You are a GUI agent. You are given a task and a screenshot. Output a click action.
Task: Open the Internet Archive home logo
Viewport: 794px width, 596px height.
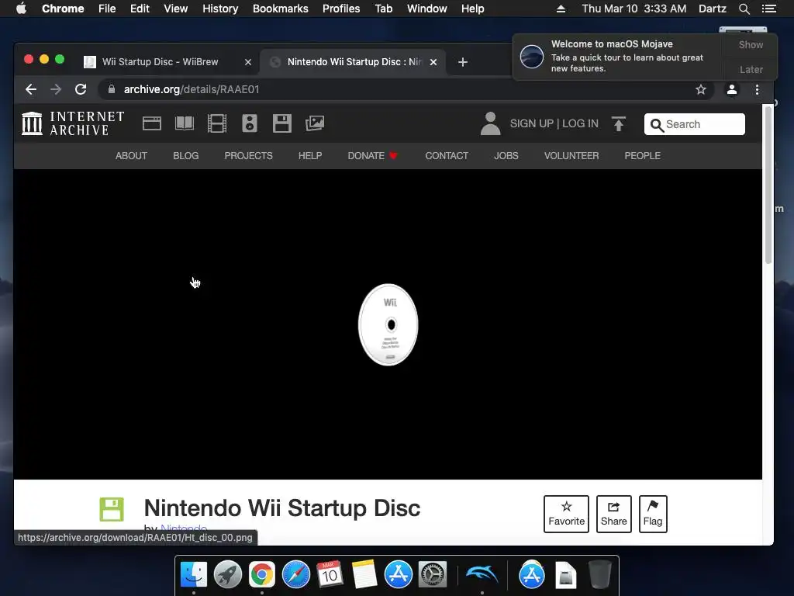click(x=73, y=123)
